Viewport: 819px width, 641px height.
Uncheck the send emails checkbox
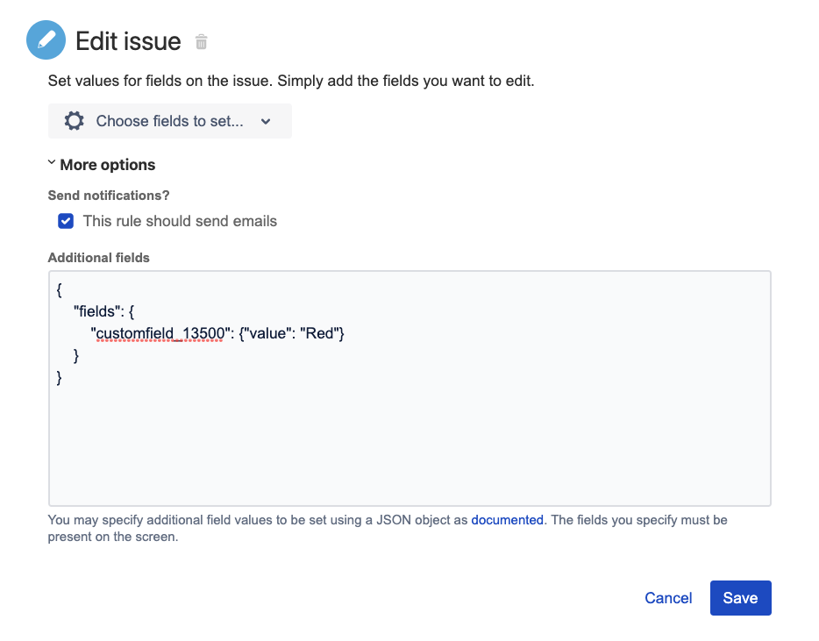click(x=66, y=221)
